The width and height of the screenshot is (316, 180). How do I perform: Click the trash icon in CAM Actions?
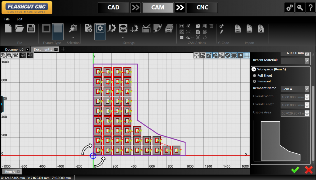[x=211, y=26]
